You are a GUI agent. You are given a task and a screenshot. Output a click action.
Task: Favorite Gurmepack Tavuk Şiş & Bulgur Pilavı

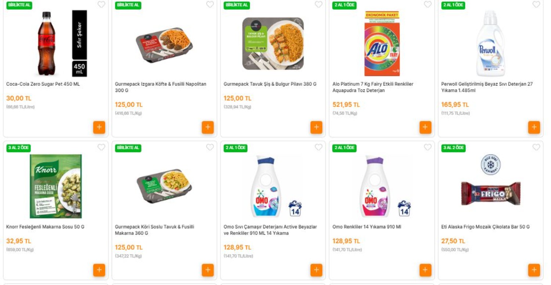(x=318, y=4)
